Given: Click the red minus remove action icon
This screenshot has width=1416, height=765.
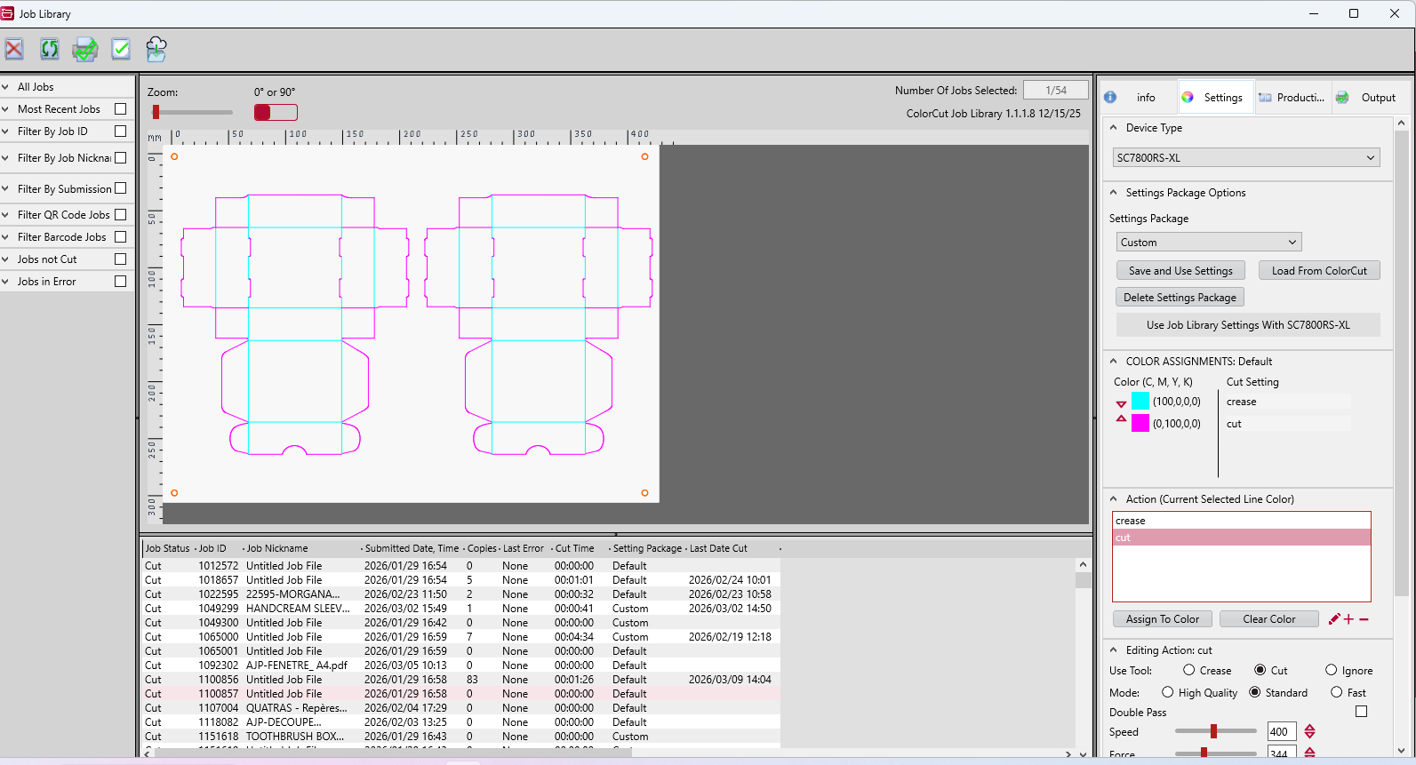Looking at the screenshot, I should coord(1364,619).
